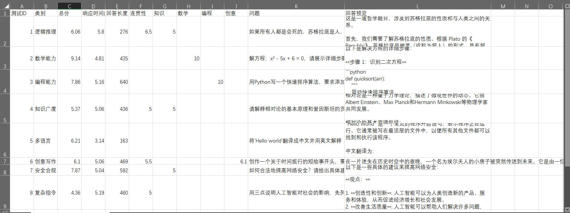Click total score cell 9.14
Viewport: 570px width, 213px height.
click(x=69, y=58)
